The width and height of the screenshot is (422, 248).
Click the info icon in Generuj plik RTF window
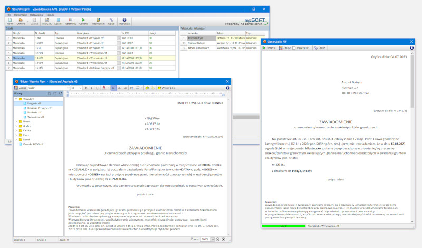pyautogui.click(x=411, y=48)
